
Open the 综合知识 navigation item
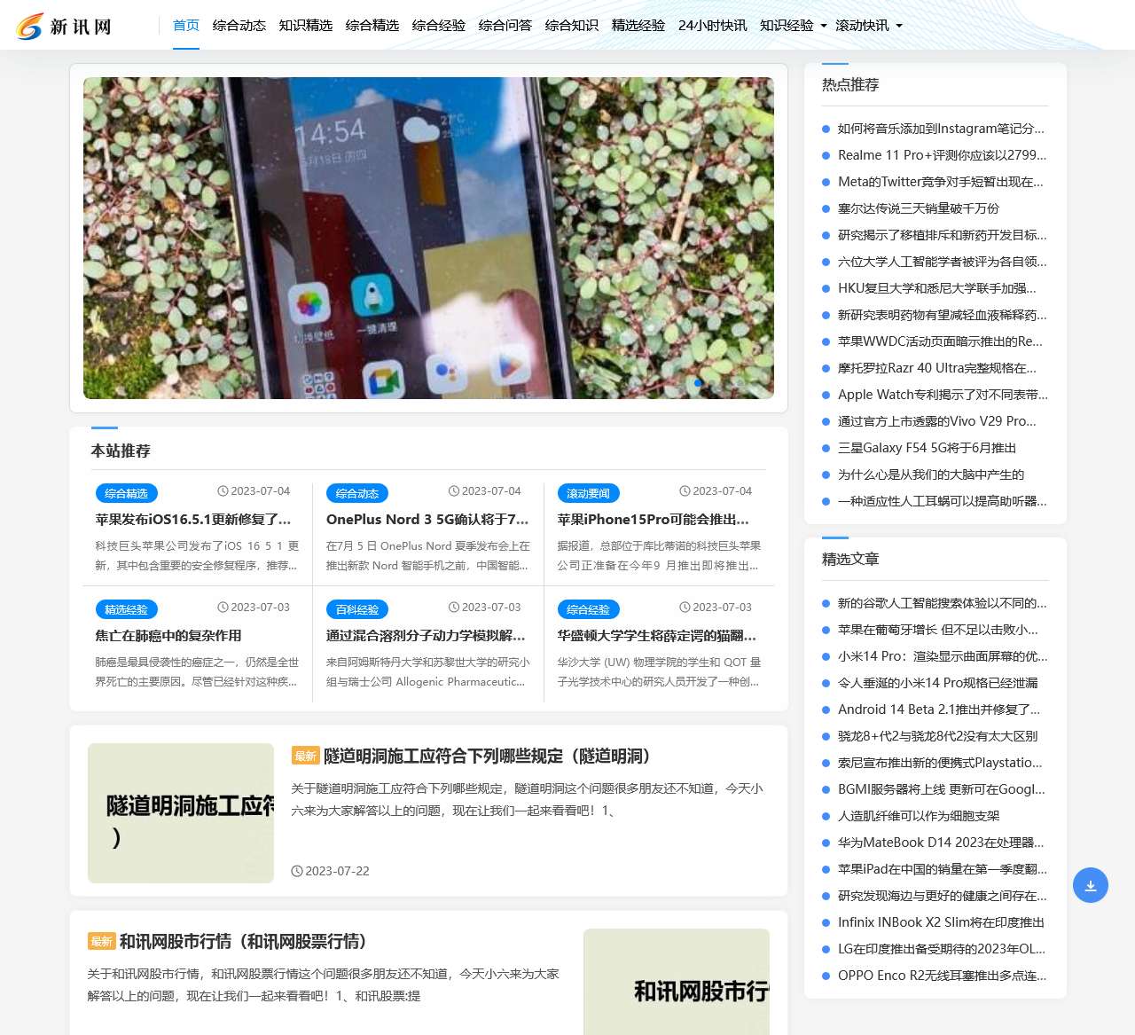(572, 26)
